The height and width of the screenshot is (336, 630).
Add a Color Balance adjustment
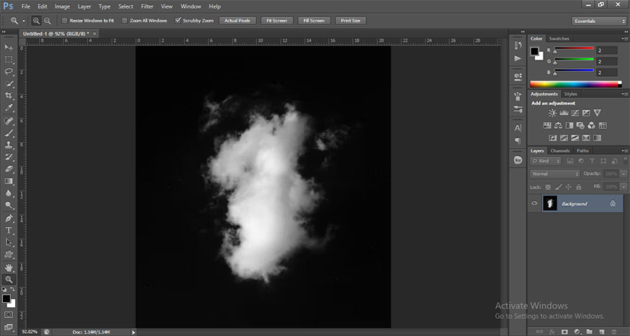[x=558, y=126]
